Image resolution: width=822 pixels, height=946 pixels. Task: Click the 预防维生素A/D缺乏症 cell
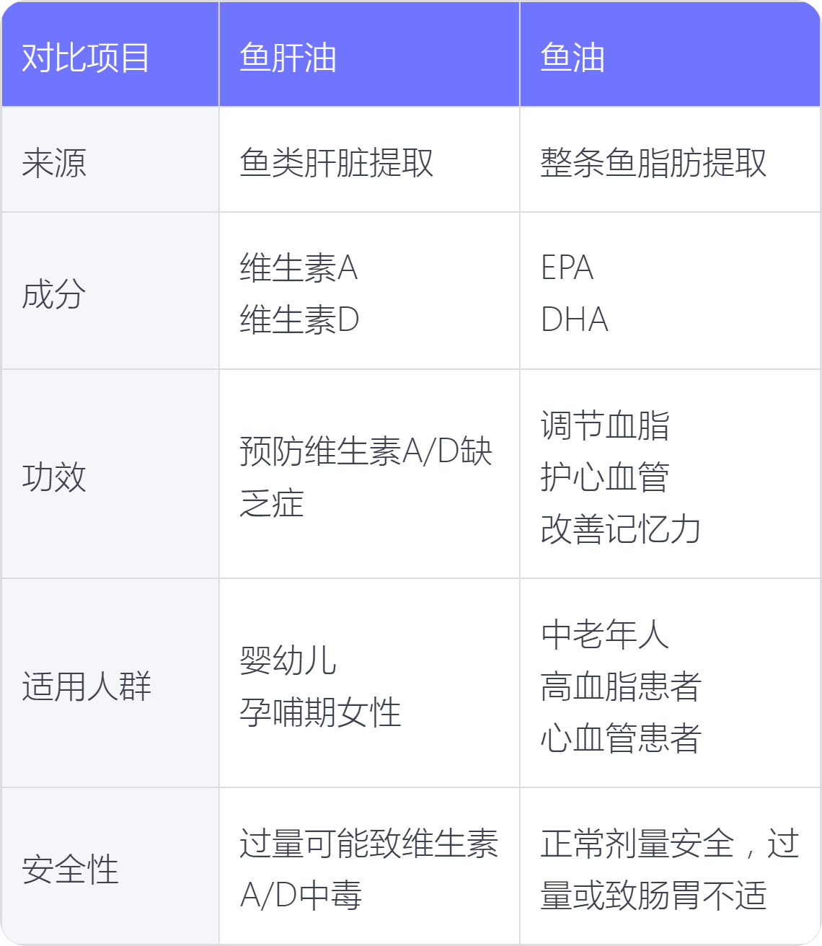pyautogui.click(x=369, y=474)
